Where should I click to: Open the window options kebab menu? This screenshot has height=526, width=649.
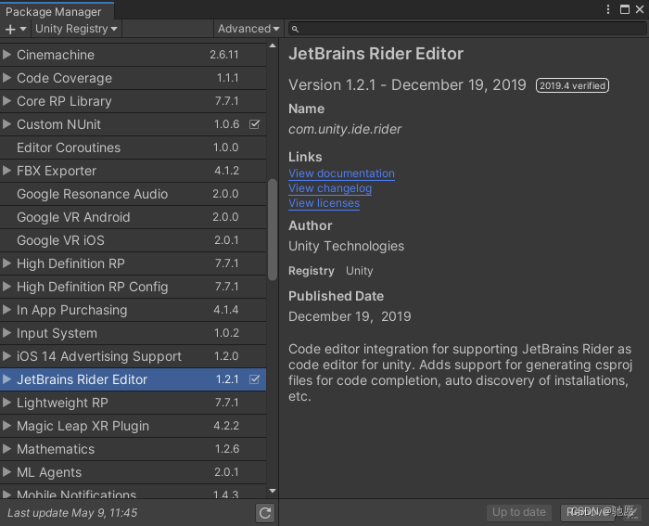(x=608, y=9)
